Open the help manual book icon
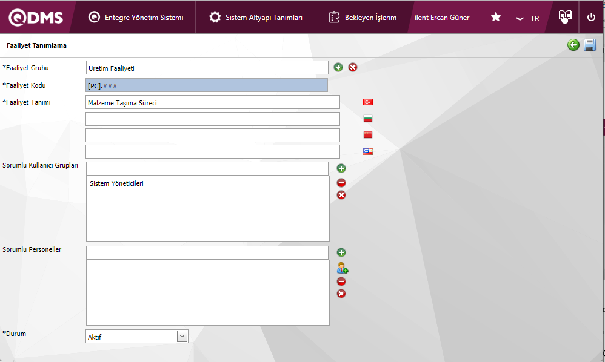Screen dimensions: 605x362 tap(565, 16)
